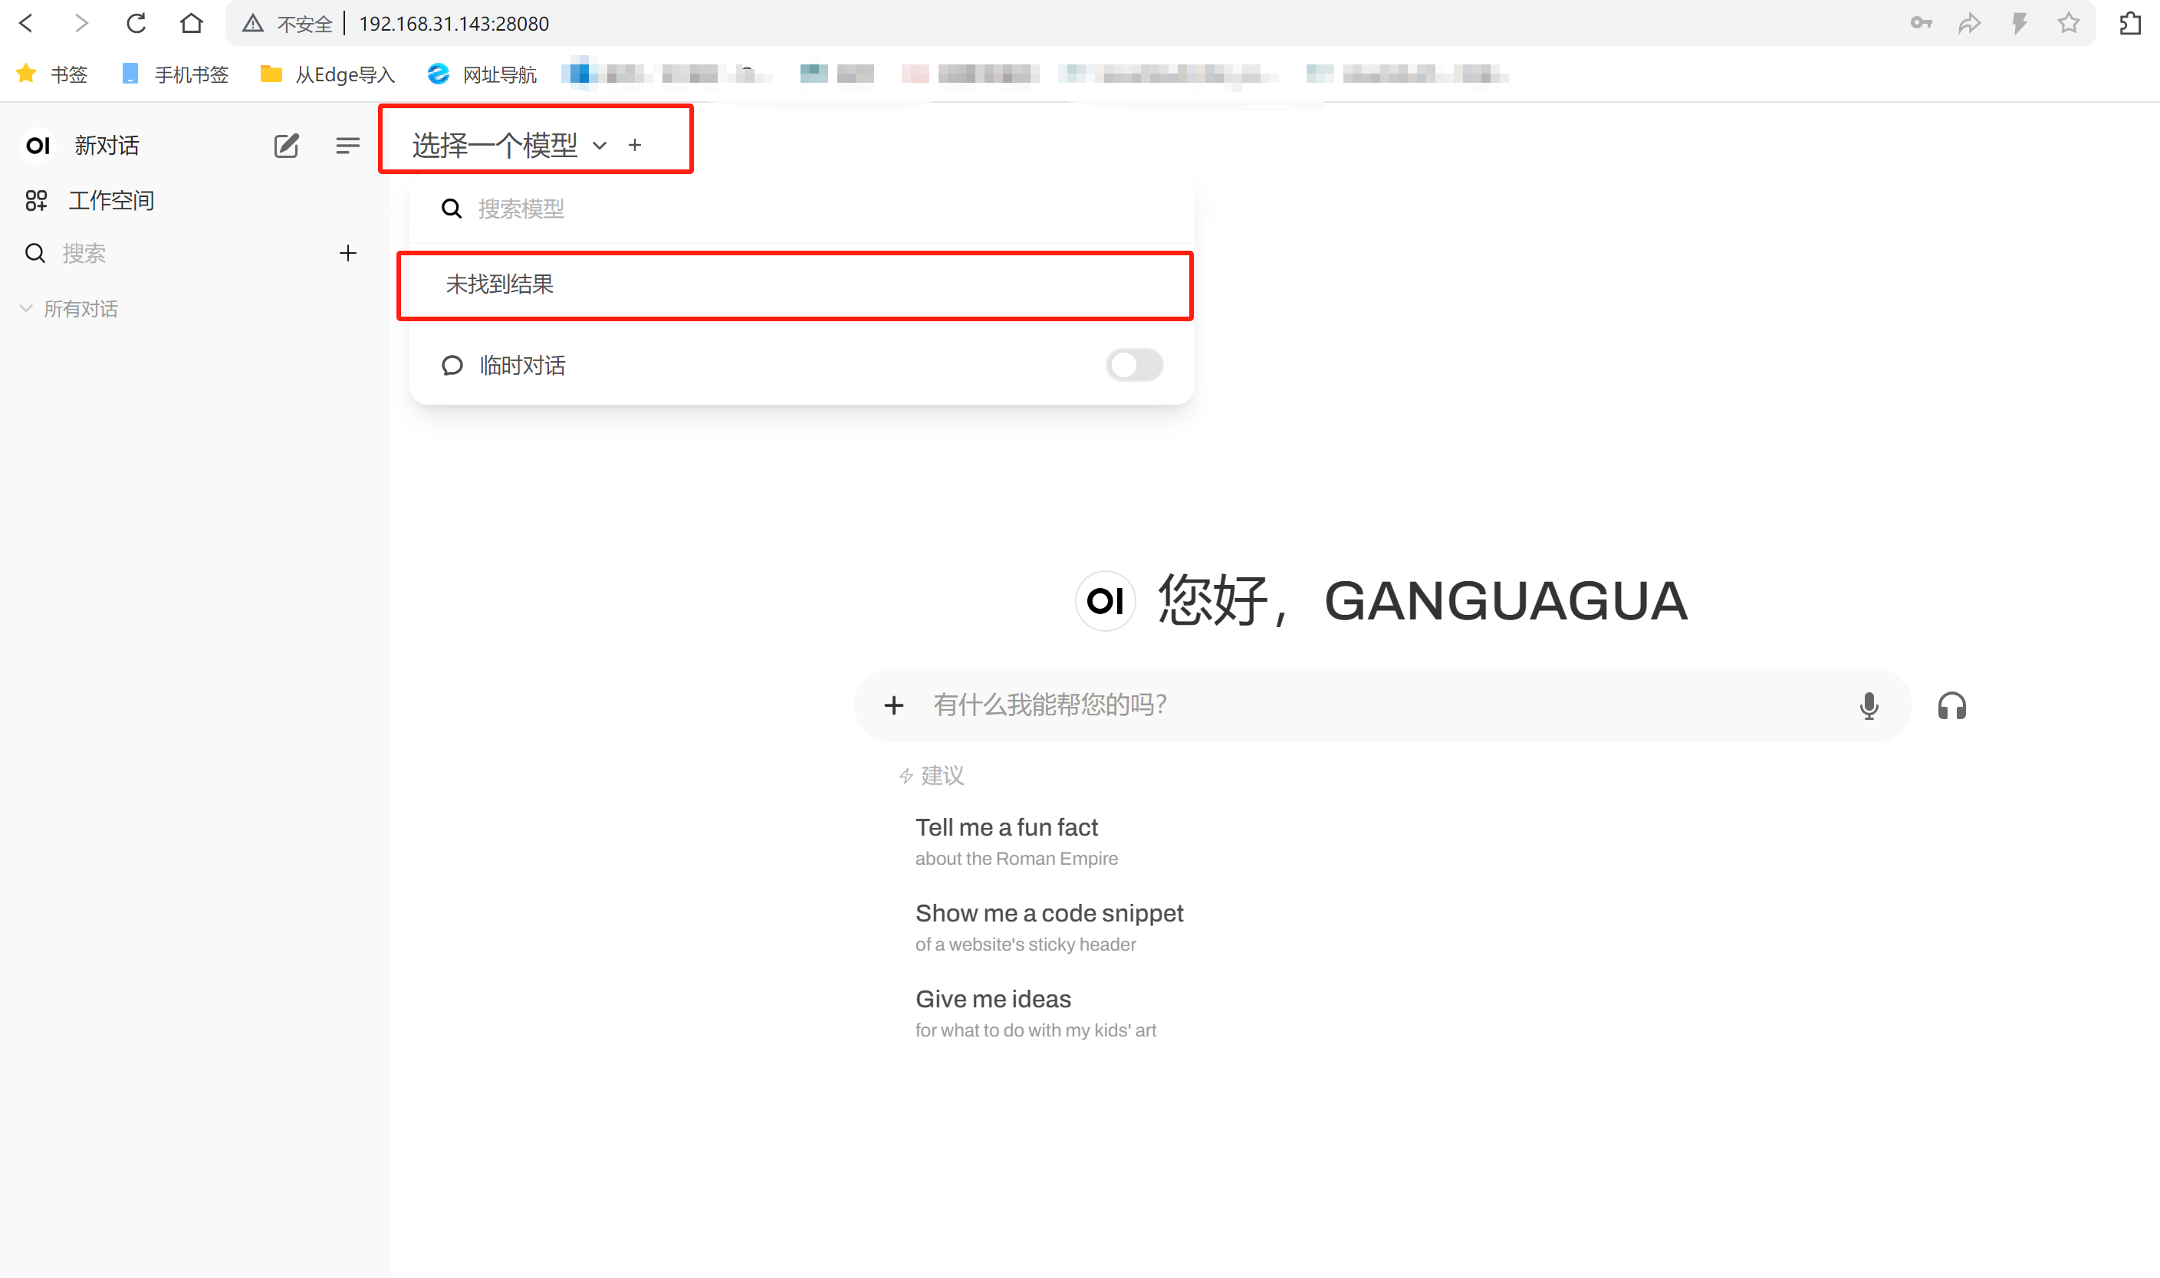Open the browser extensions puzzle icon
The width and height of the screenshot is (2160, 1278).
click(x=2130, y=23)
